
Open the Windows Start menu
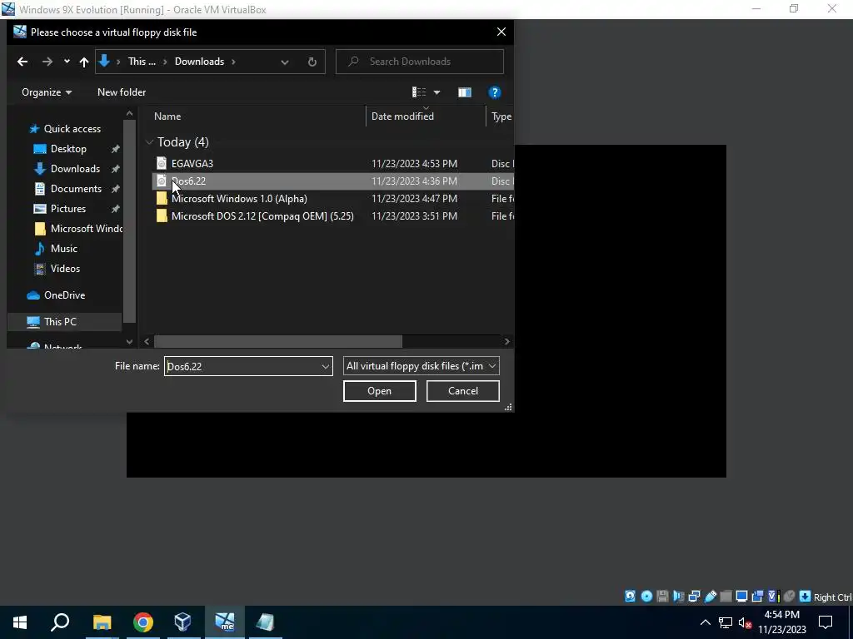click(20, 622)
